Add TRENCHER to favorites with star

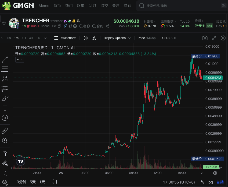coord(4,23)
